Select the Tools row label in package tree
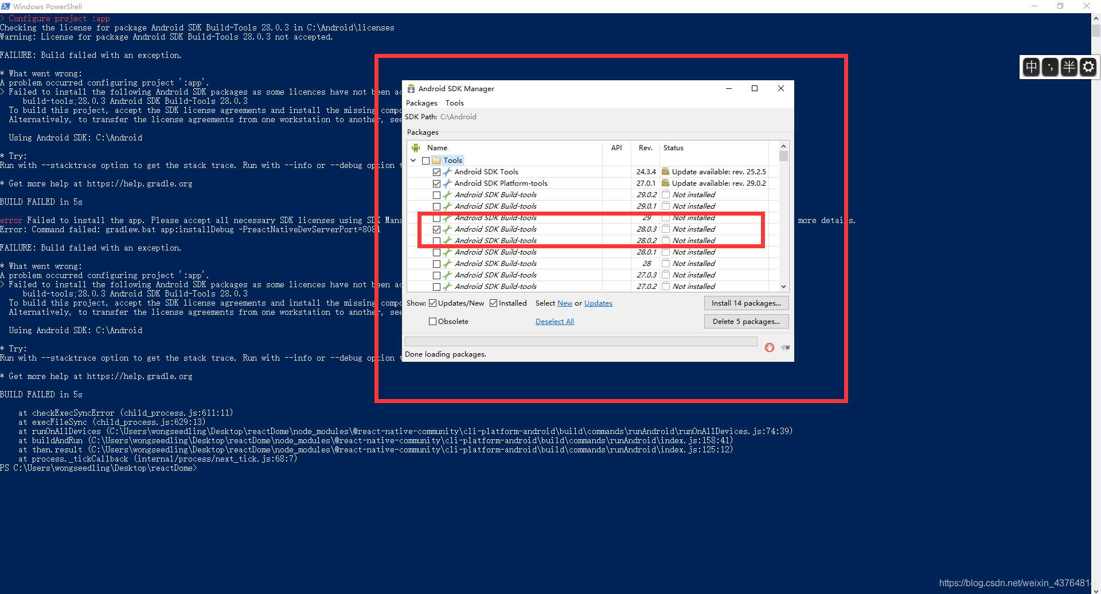 tap(452, 161)
